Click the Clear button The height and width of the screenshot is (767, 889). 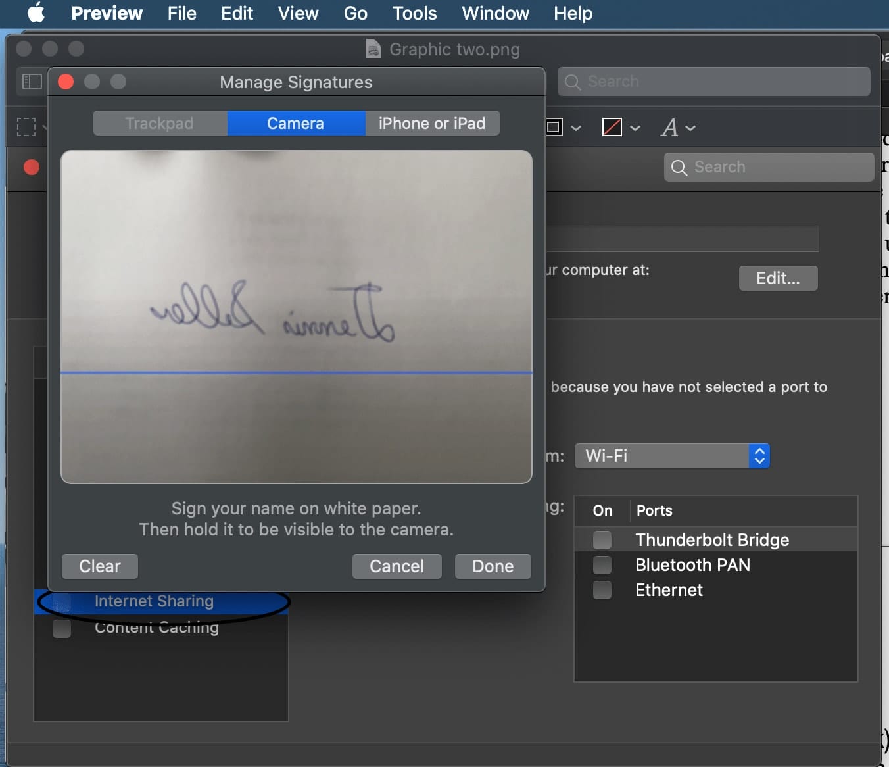click(100, 566)
